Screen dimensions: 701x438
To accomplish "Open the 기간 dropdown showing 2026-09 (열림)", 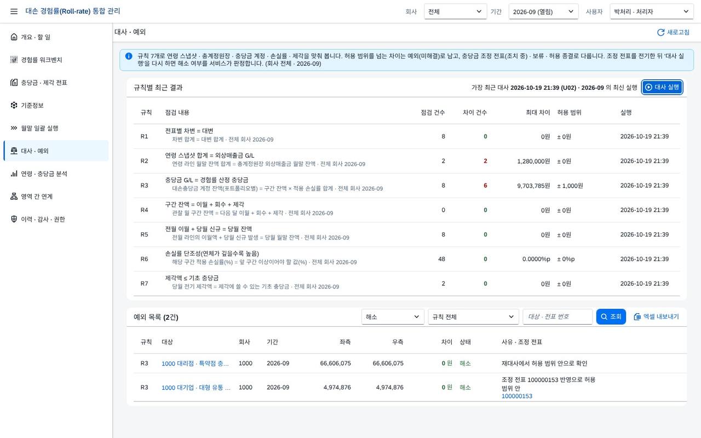I will pyautogui.click(x=543, y=11).
